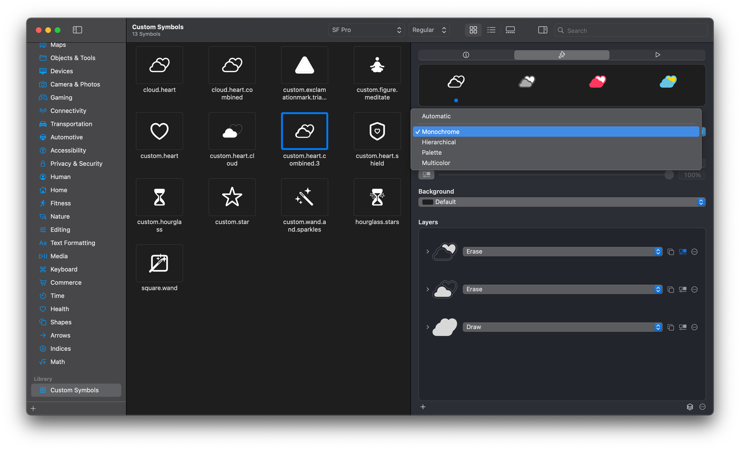Open the more options menu on Draw layer
The image size is (740, 450).
click(x=694, y=327)
